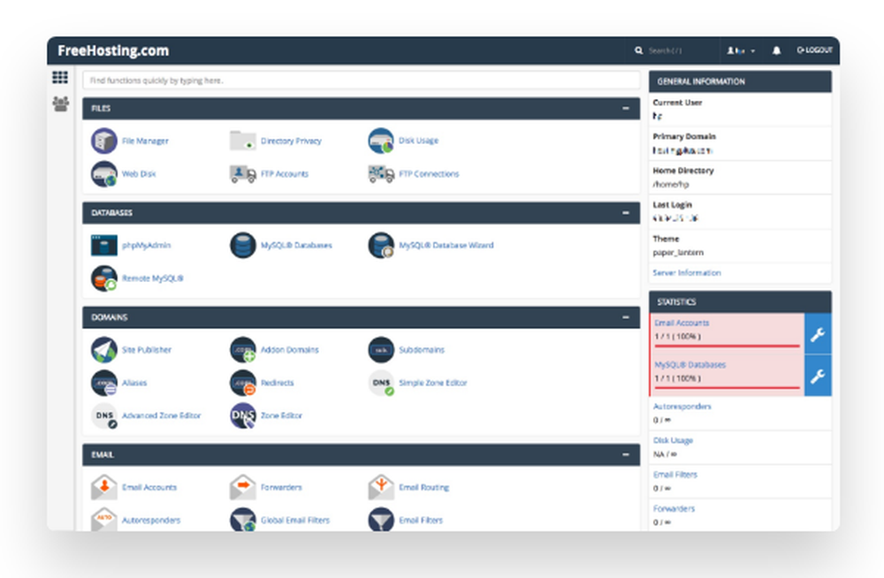The height and width of the screenshot is (578, 884).
Task: Click the Logout button
Action: tap(815, 50)
